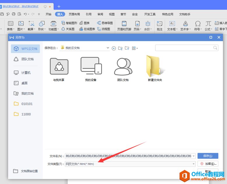Open the Start (开始) ribbon tab
227x184 pixels.
[48, 14]
